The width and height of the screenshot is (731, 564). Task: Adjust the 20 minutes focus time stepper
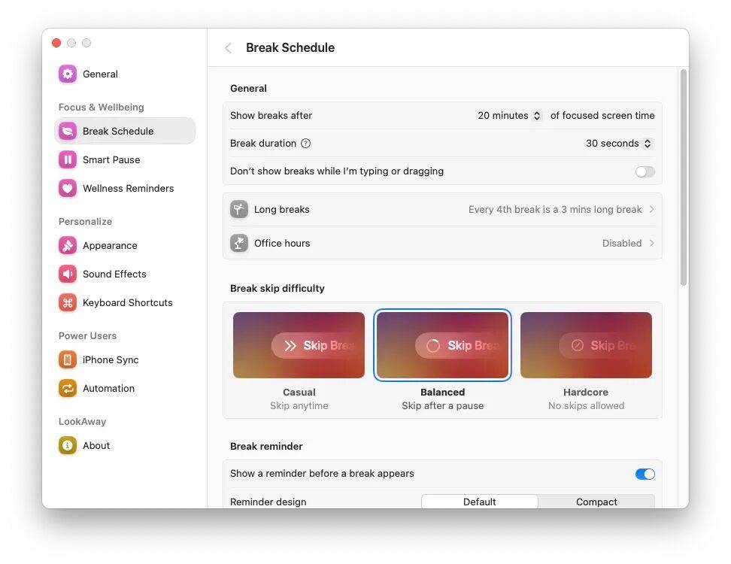[x=536, y=115]
